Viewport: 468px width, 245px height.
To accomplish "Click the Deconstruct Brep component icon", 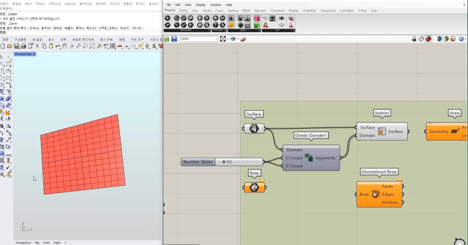I will 375,194.
